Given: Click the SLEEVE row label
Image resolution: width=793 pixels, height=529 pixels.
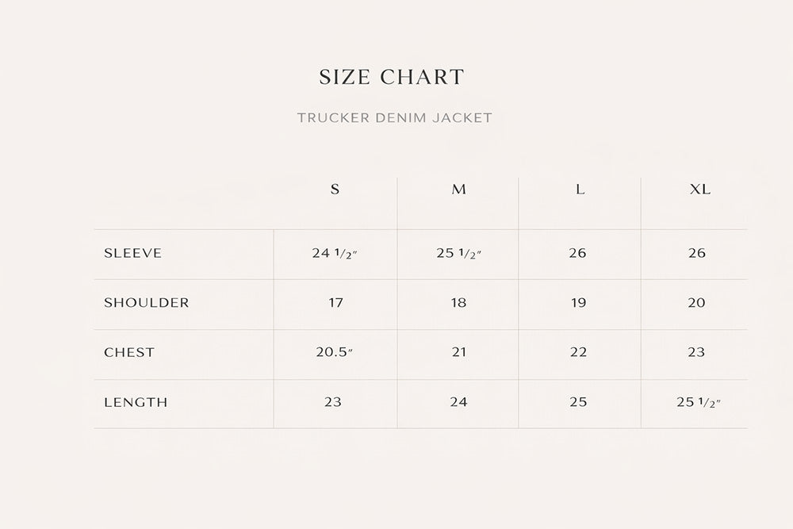Looking at the screenshot, I should [132, 254].
